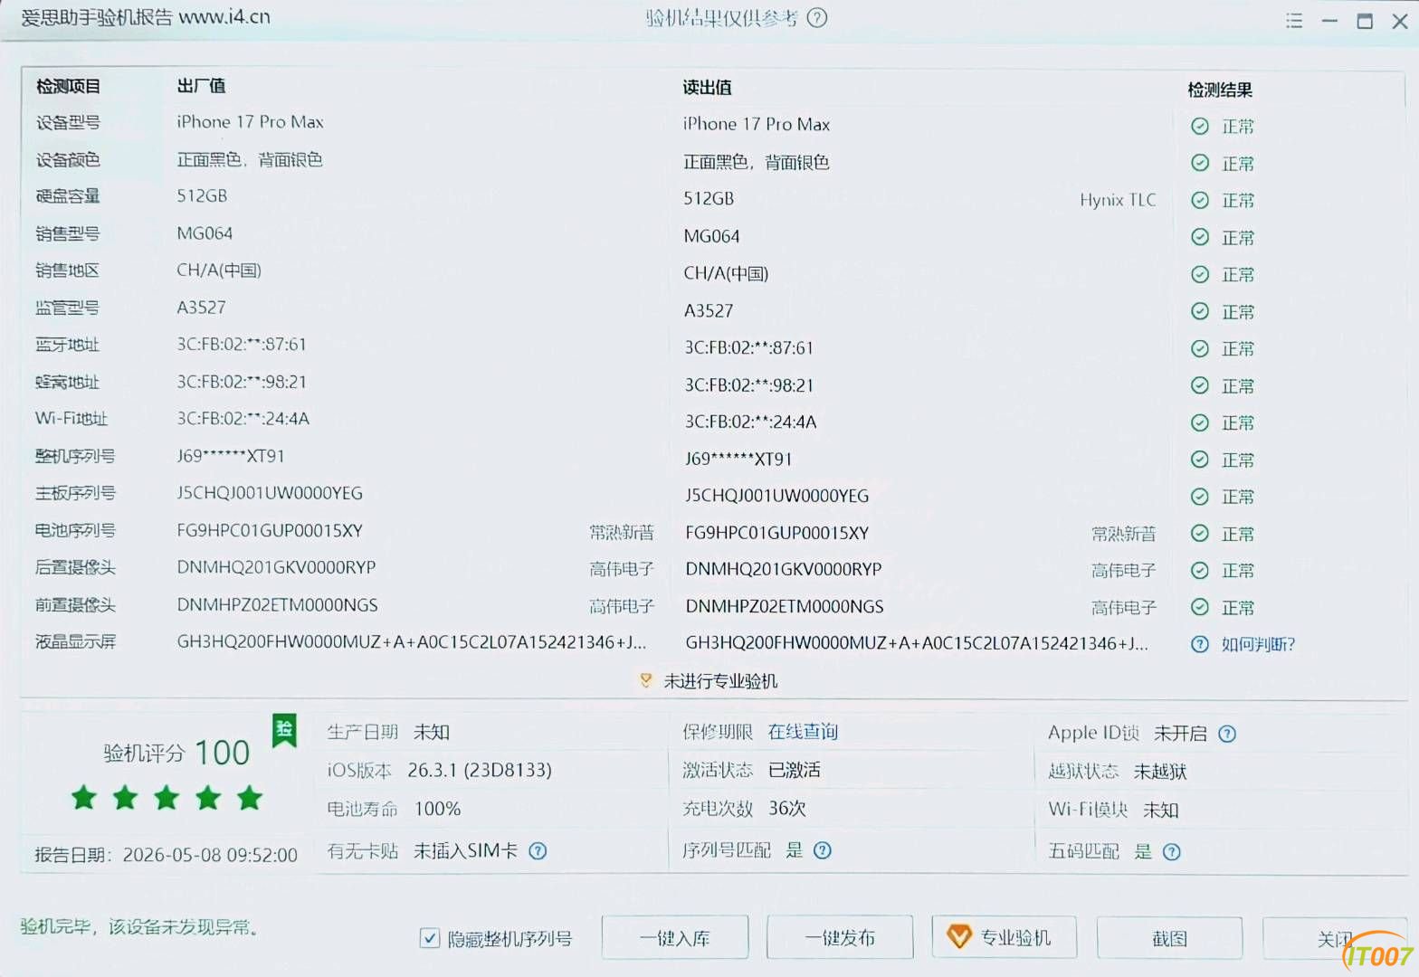Select the read-out front camera serial DNMHPZ02ETM0000NGS
Screen dimensions: 1419x977
[x=785, y=606]
